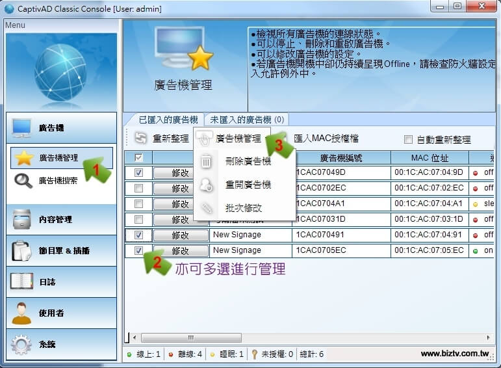Check the row checkbox for 1CAC0702EC
The image size is (501, 368).
(138, 188)
